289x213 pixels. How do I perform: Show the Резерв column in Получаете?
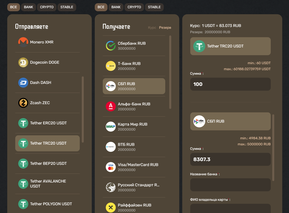(165, 28)
